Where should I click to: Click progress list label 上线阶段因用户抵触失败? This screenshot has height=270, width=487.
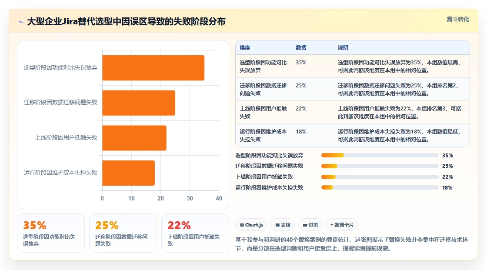(264, 177)
